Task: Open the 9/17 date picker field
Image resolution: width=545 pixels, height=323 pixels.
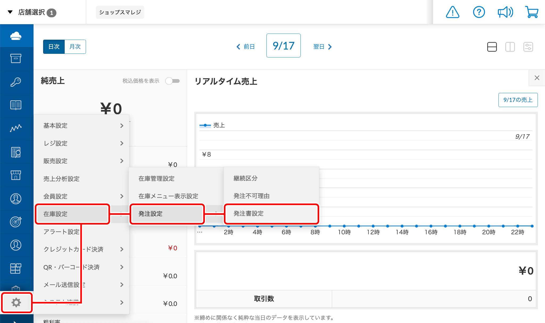Action: click(283, 46)
